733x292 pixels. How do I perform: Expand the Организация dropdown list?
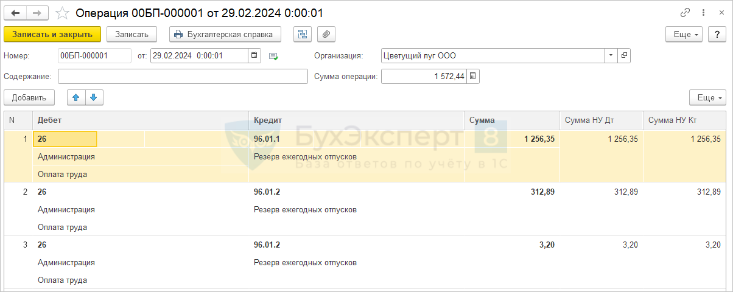pos(611,56)
